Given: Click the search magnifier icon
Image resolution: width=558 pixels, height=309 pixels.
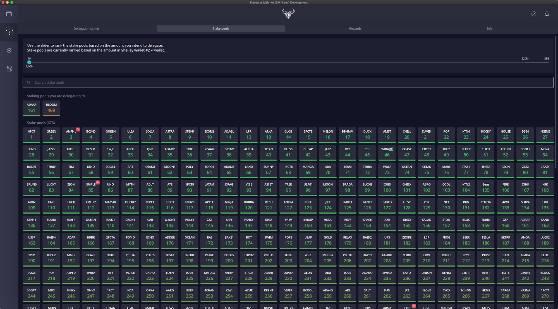Looking at the screenshot, I should tap(28, 83).
